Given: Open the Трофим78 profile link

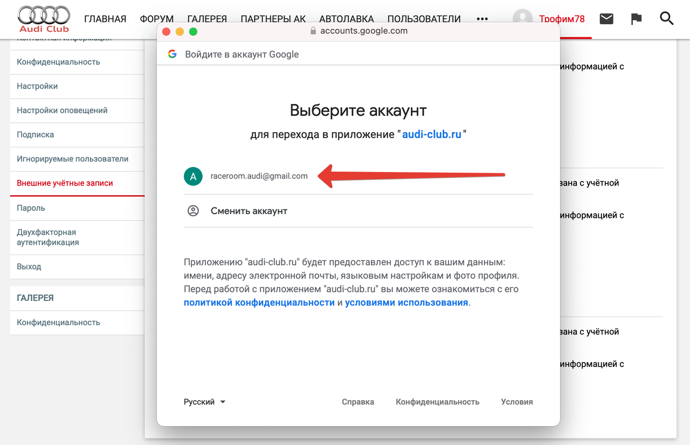Looking at the screenshot, I should 562,19.
